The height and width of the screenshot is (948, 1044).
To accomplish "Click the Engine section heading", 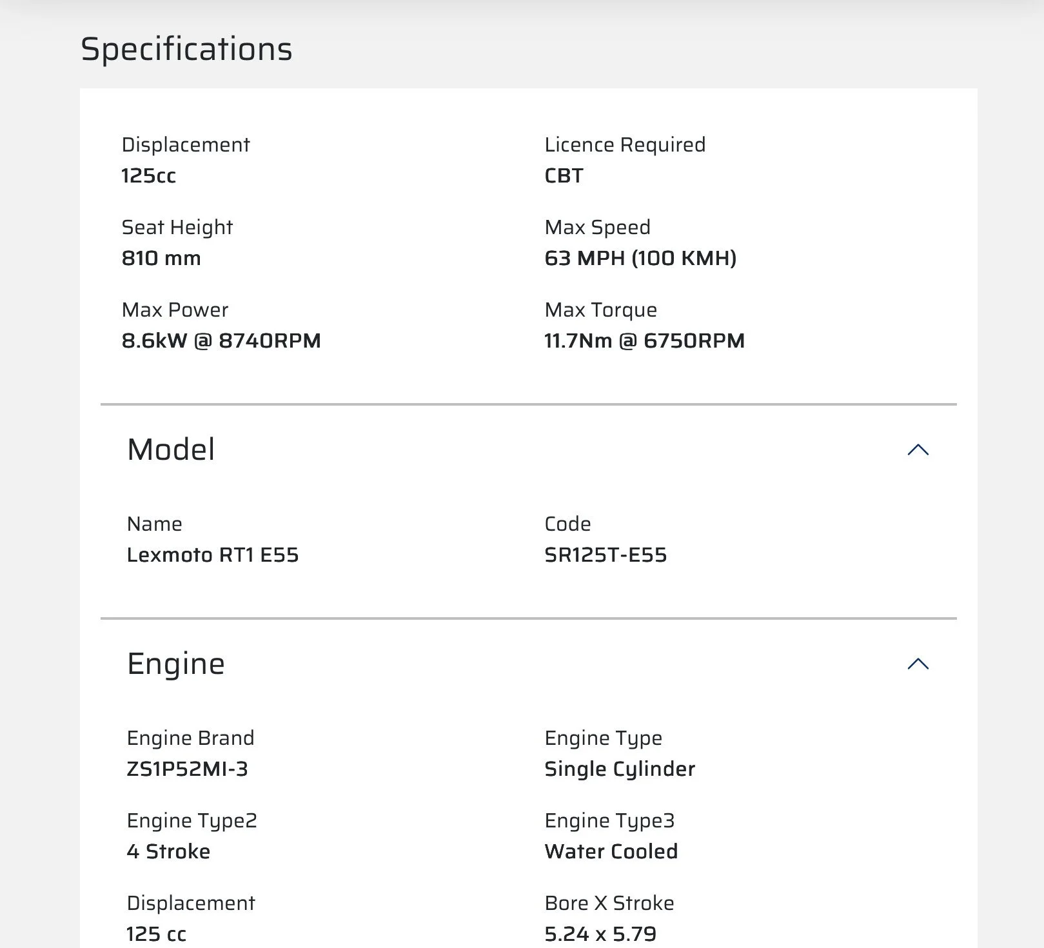I will point(176,664).
